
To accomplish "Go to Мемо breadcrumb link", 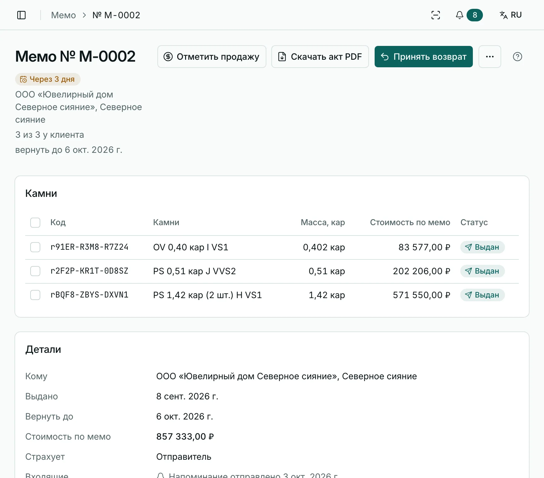I will pyautogui.click(x=64, y=15).
